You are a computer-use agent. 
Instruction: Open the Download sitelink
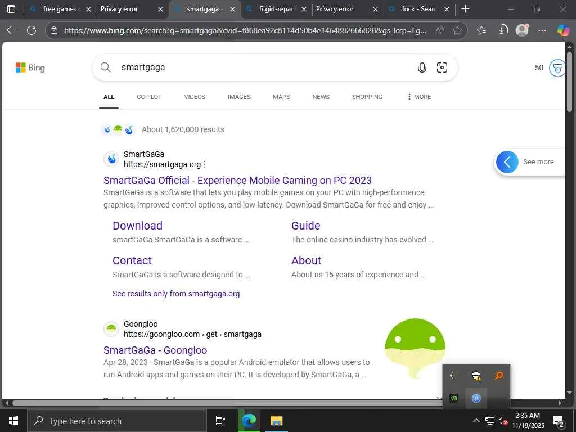point(137,226)
